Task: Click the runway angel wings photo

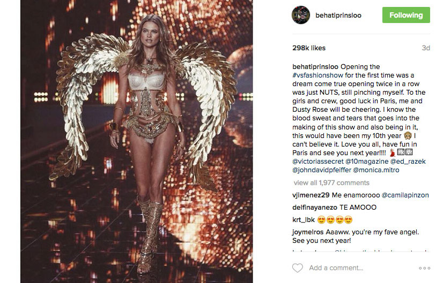Action: 137,141
